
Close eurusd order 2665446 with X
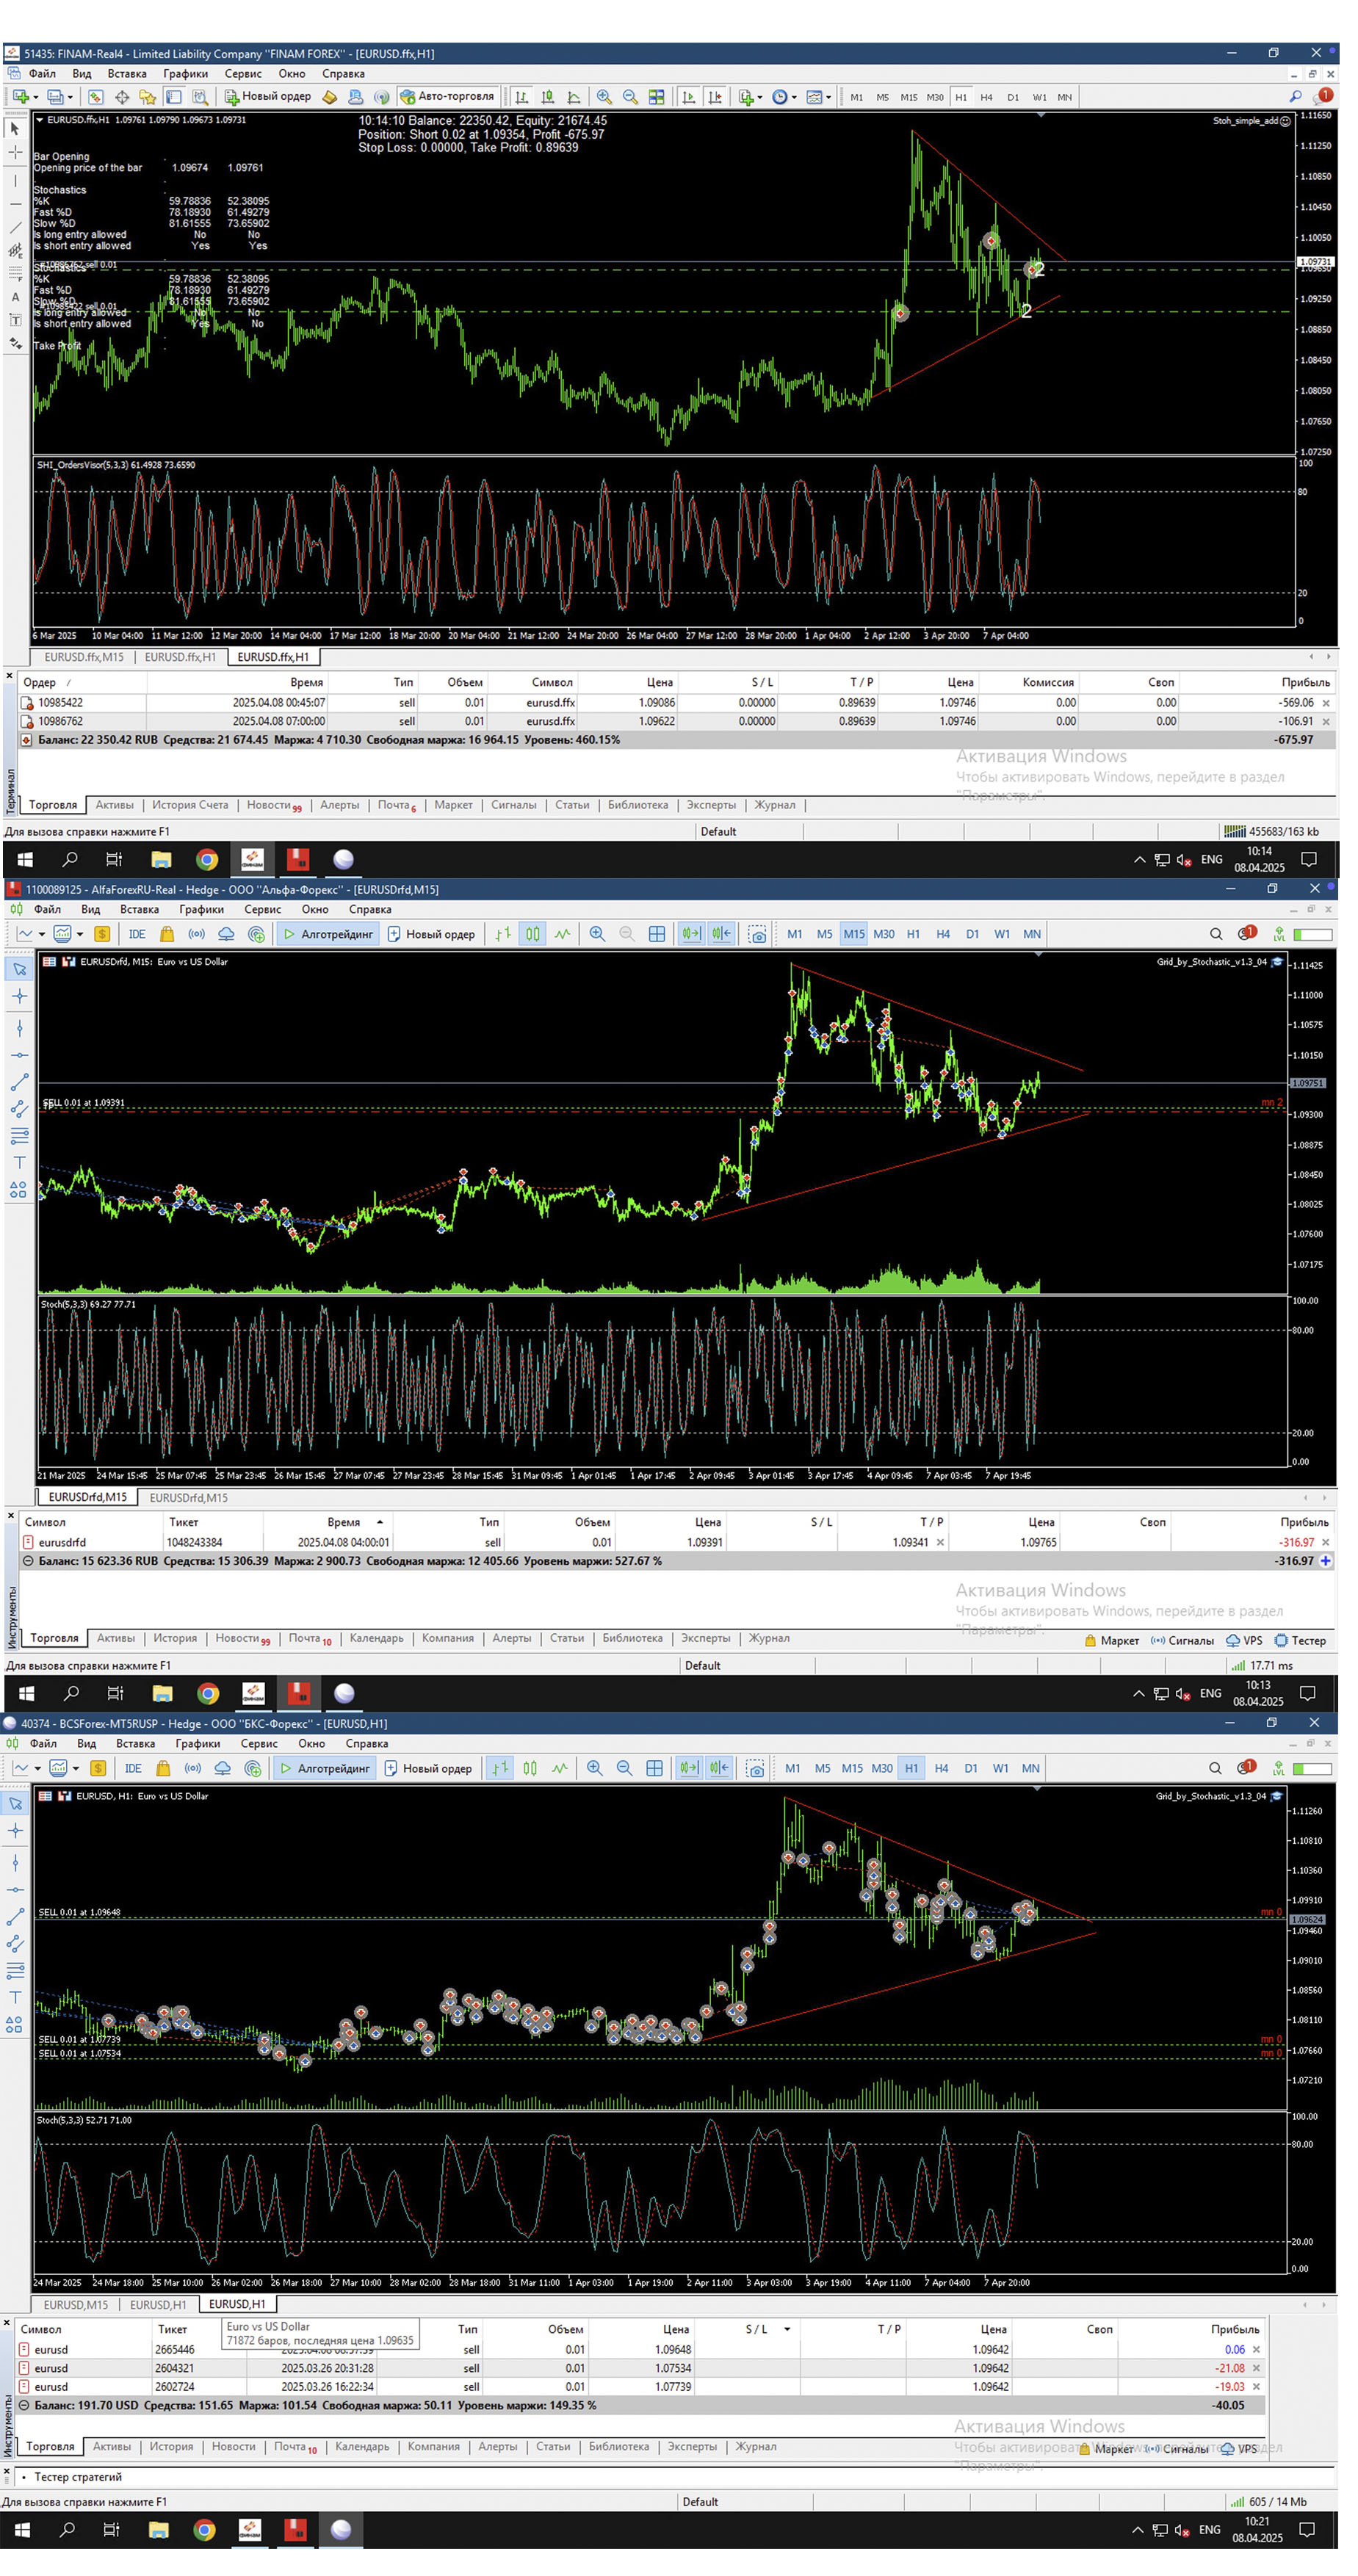pos(1256,2351)
